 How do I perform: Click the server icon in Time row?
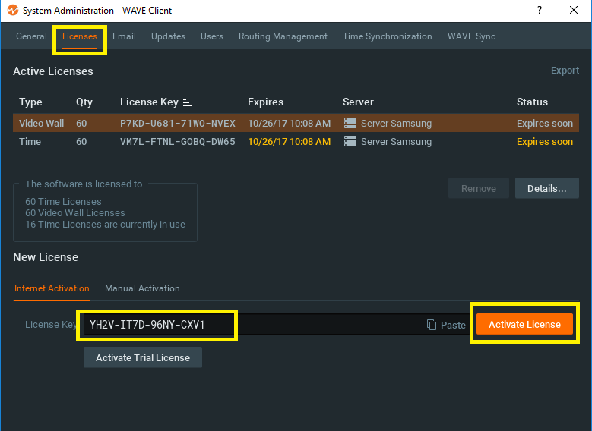[x=350, y=141]
